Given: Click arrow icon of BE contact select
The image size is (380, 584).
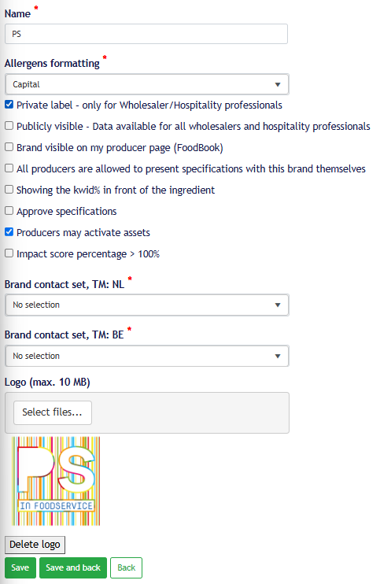Looking at the screenshot, I should [x=278, y=356].
